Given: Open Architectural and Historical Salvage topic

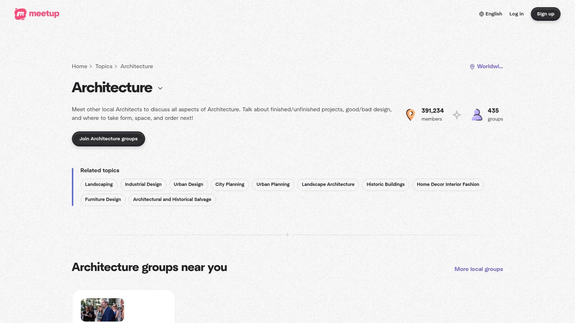Looking at the screenshot, I should [172, 200].
